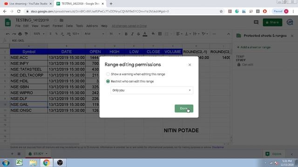Click the Disclaimer link
Viewport: 298px width, 167px height.
(218, 147)
